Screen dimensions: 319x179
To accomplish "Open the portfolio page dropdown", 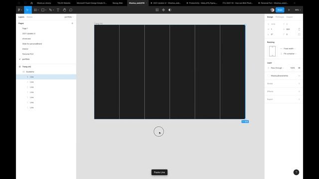I will click(69, 17).
